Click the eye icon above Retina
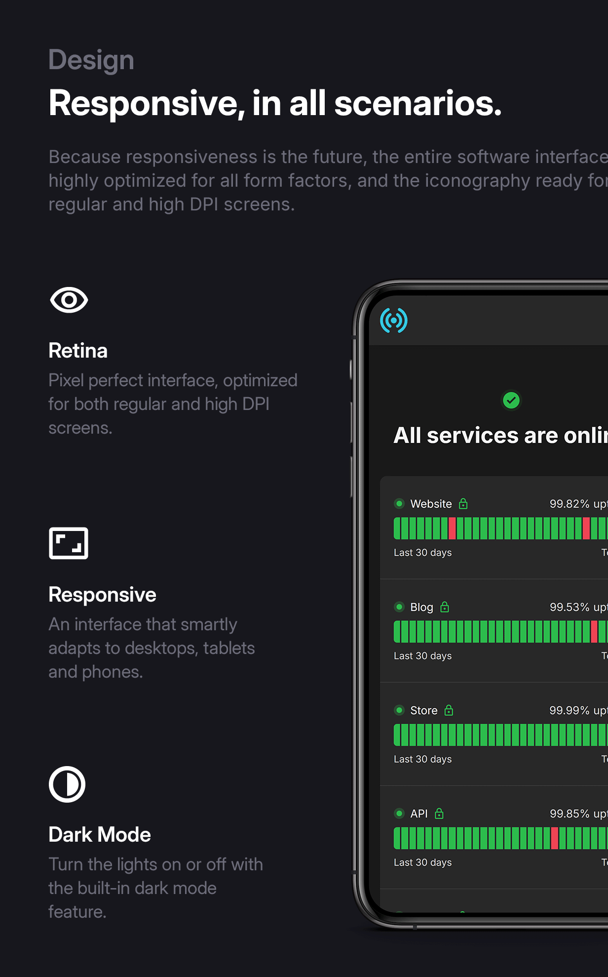Screen dimensions: 608x977 coord(69,300)
